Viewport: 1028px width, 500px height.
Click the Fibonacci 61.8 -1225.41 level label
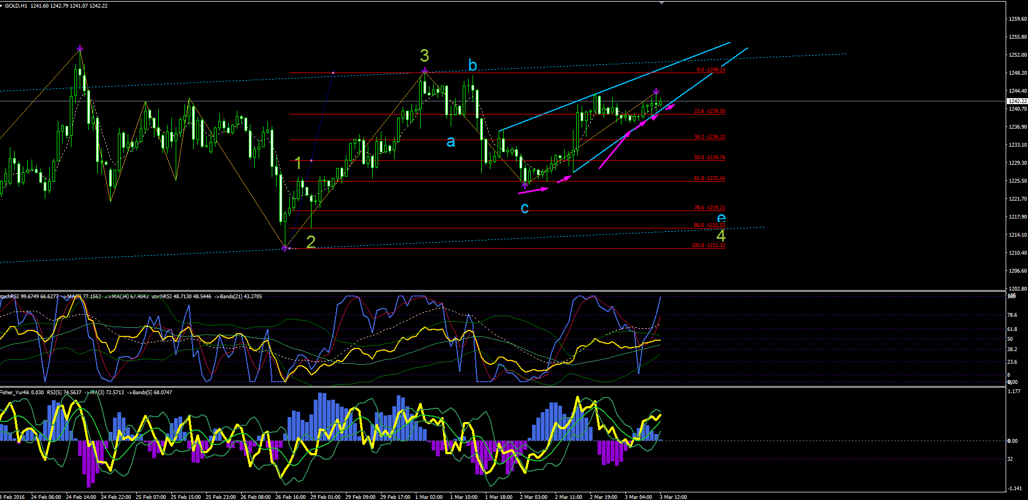coord(709,178)
